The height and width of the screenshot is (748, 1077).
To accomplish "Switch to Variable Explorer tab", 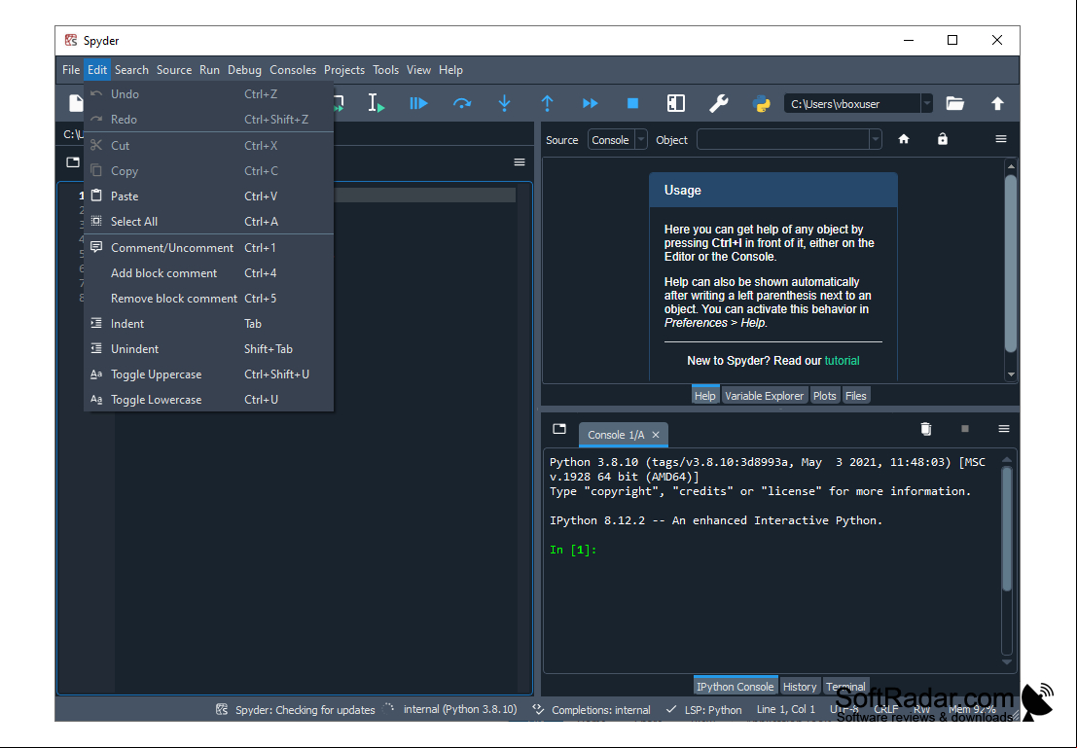I will (x=764, y=396).
